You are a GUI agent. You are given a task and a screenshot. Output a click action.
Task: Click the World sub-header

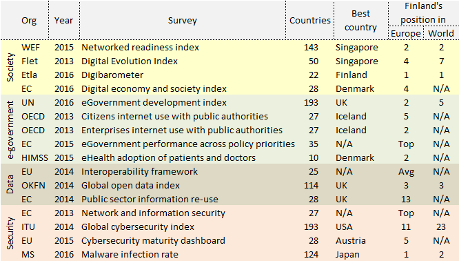pos(441,33)
